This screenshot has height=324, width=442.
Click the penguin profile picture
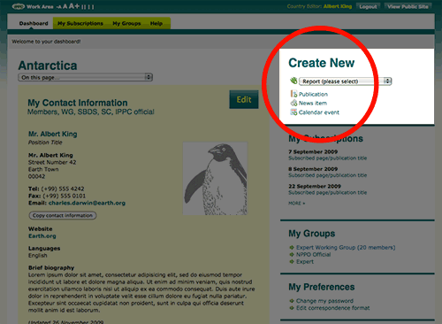(215, 178)
